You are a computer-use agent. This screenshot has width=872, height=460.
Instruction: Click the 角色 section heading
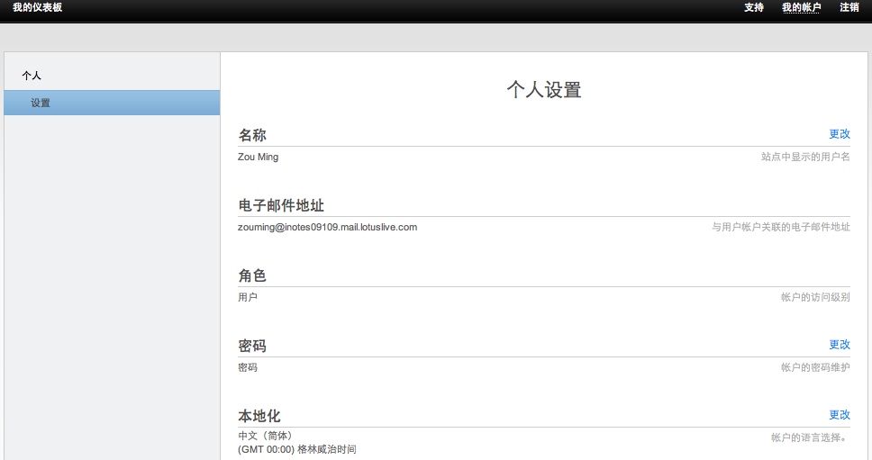pos(252,275)
